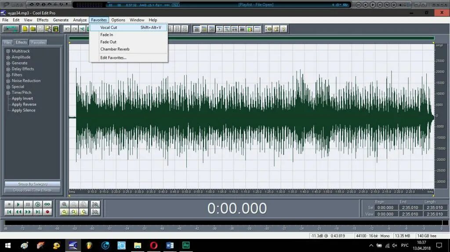The height and width of the screenshot is (252, 450).
Task: Start recording with red record button
Action: (47, 212)
